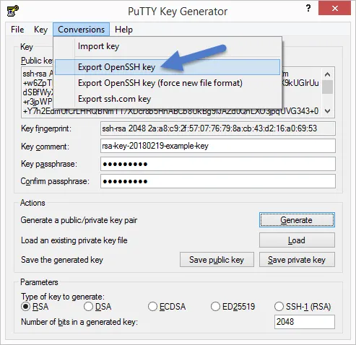Click the 'Key passphrase:' label
The width and height of the screenshot is (356, 345).
tap(49, 164)
